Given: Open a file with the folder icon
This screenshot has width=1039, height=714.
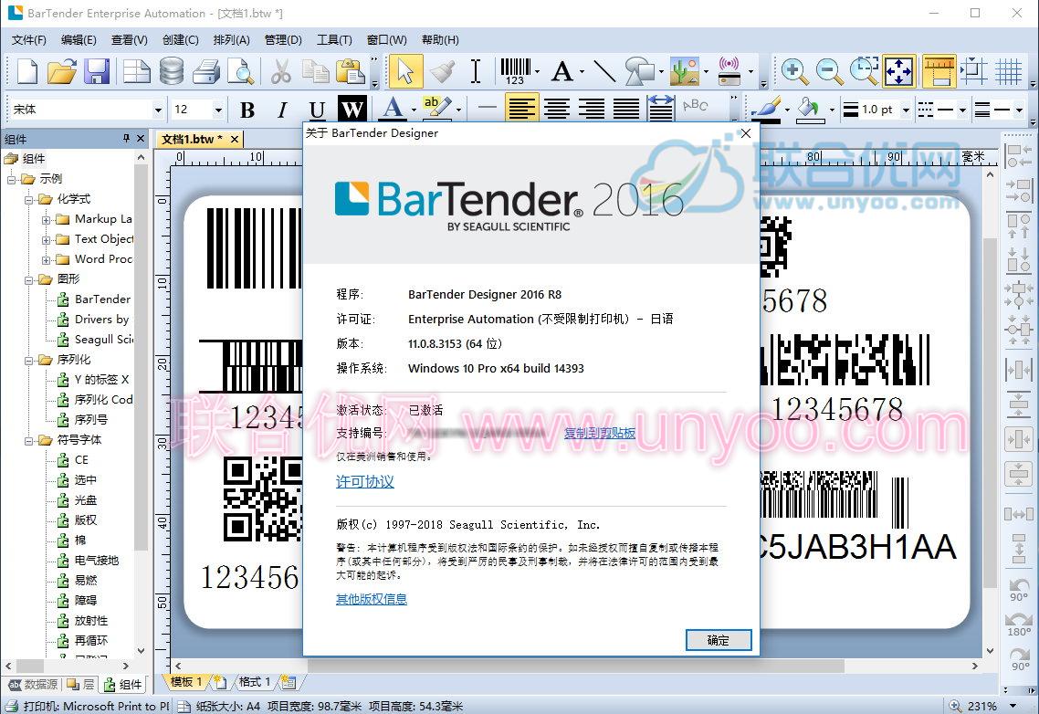Looking at the screenshot, I should [x=61, y=71].
